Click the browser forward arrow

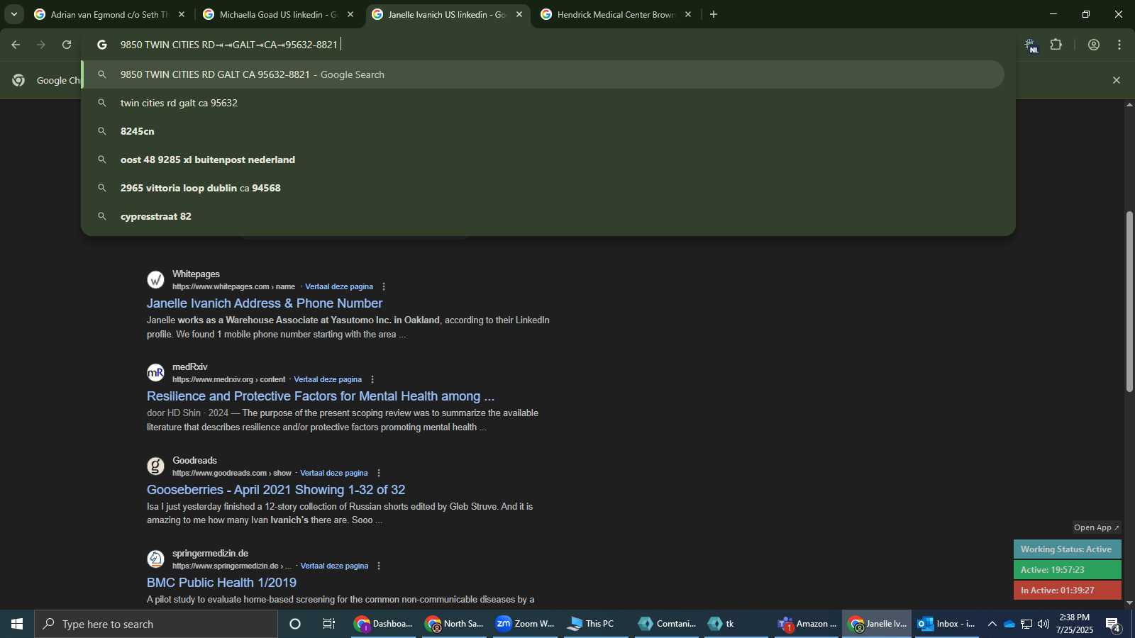coord(41,45)
